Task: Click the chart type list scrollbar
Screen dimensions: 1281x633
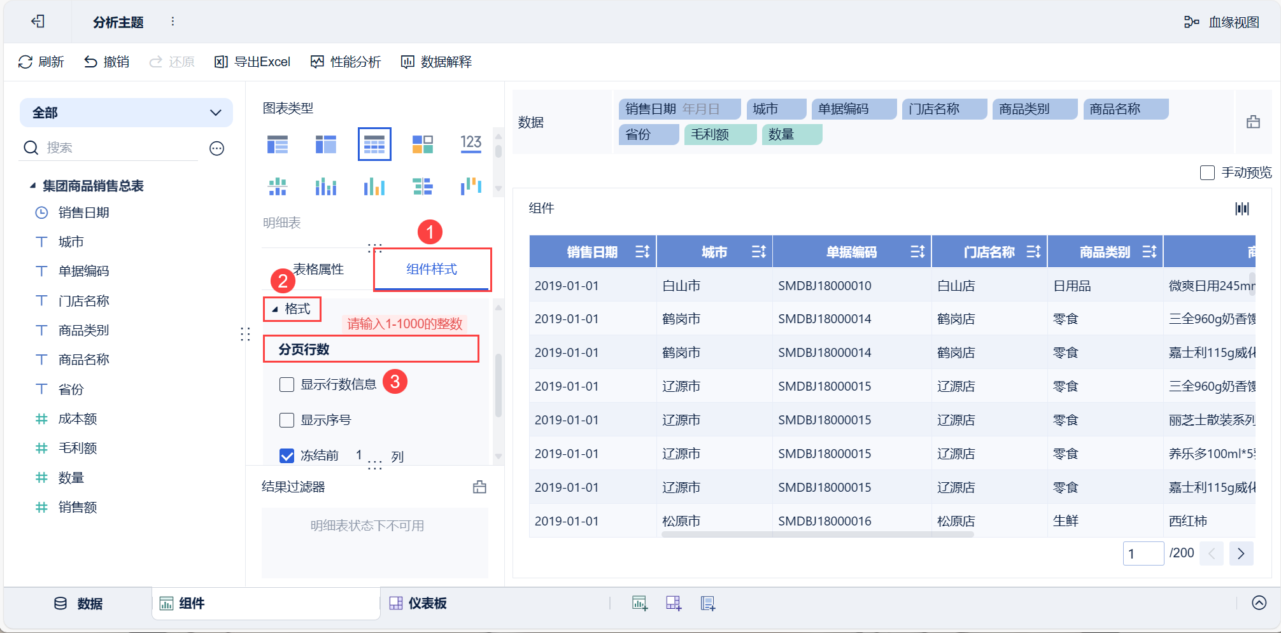Action: coord(499,151)
